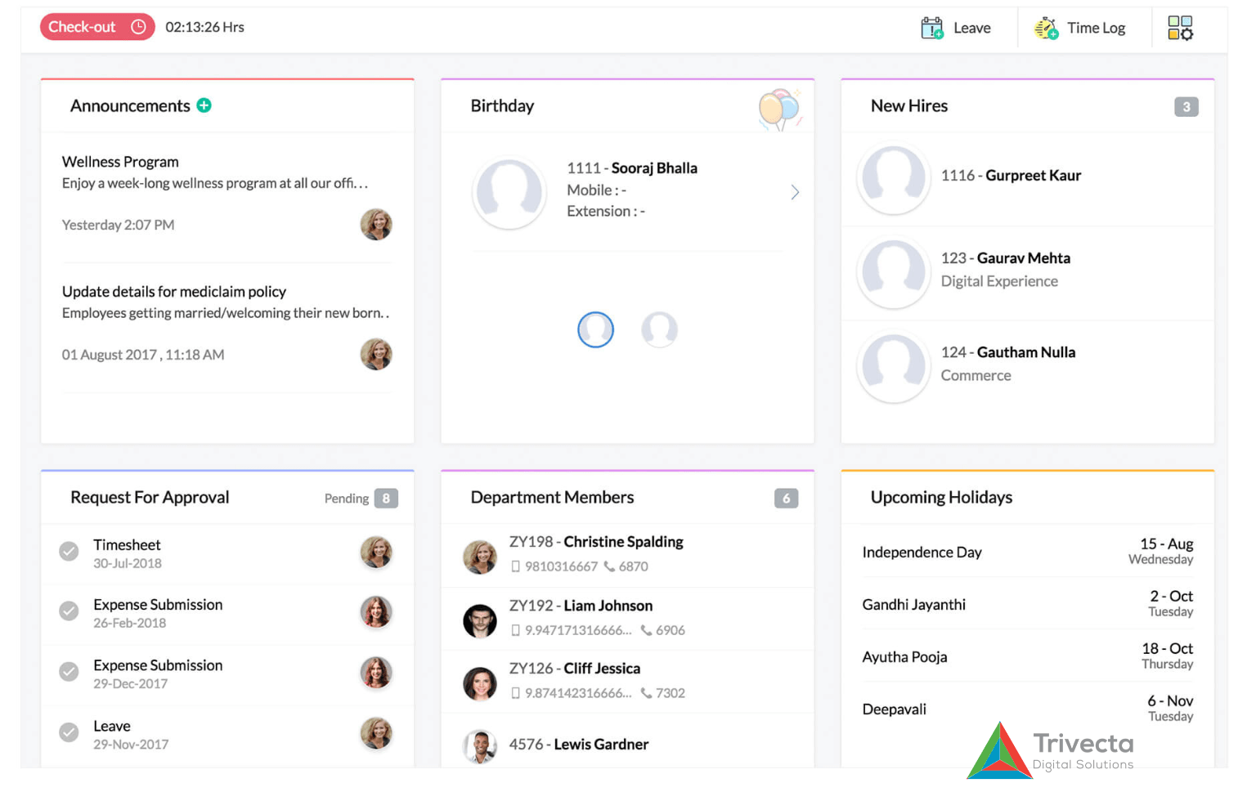This screenshot has width=1256, height=801.
Task: Open Gurpreet Kaur new hire profile
Action: [1033, 176]
